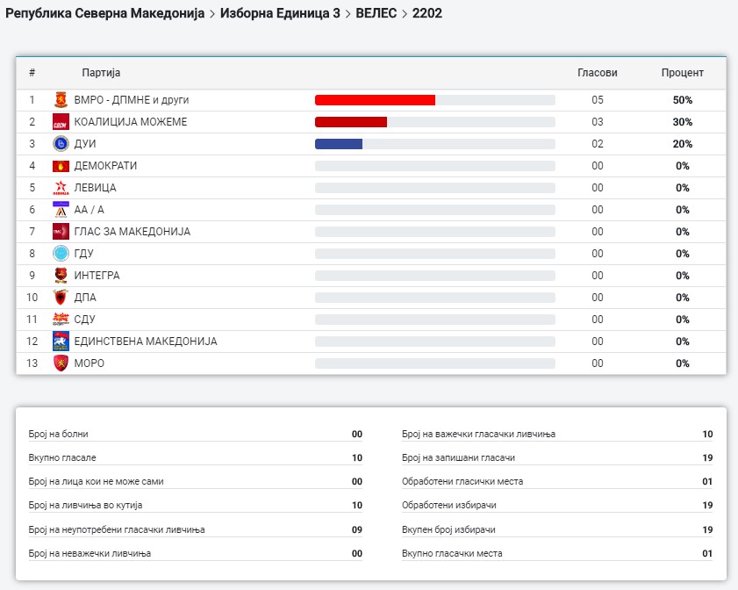
Task: Click the МОРО shield logo
Action: pos(61,363)
